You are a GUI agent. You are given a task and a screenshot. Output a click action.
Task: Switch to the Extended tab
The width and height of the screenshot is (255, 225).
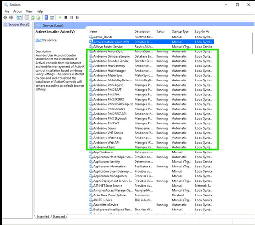point(43,217)
